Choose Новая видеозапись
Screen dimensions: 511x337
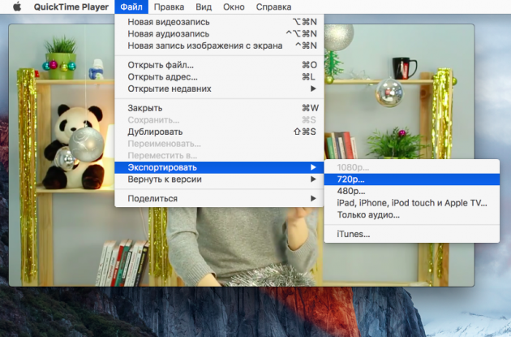tap(219, 22)
